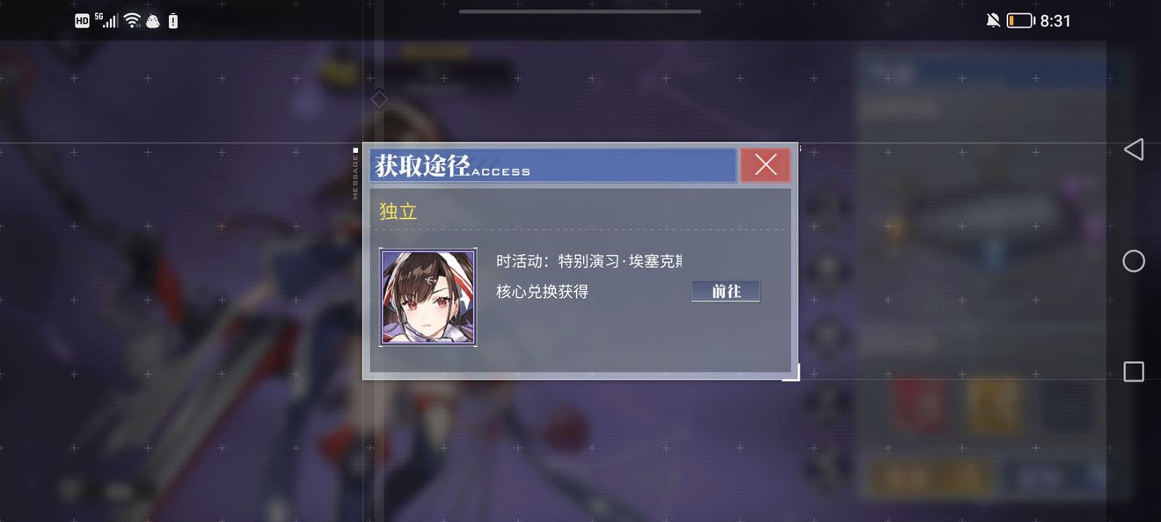1161x522 pixels.
Task: Open recent apps via square icon
Action: click(x=1134, y=372)
